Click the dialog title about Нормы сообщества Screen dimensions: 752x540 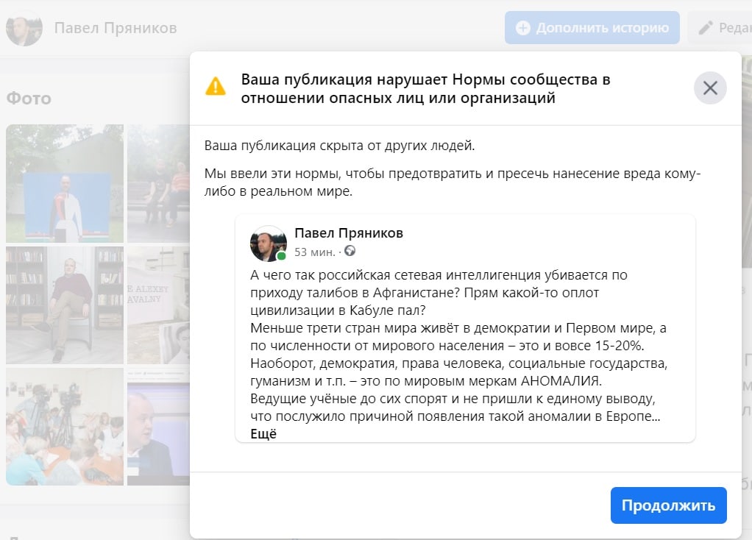click(425, 88)
